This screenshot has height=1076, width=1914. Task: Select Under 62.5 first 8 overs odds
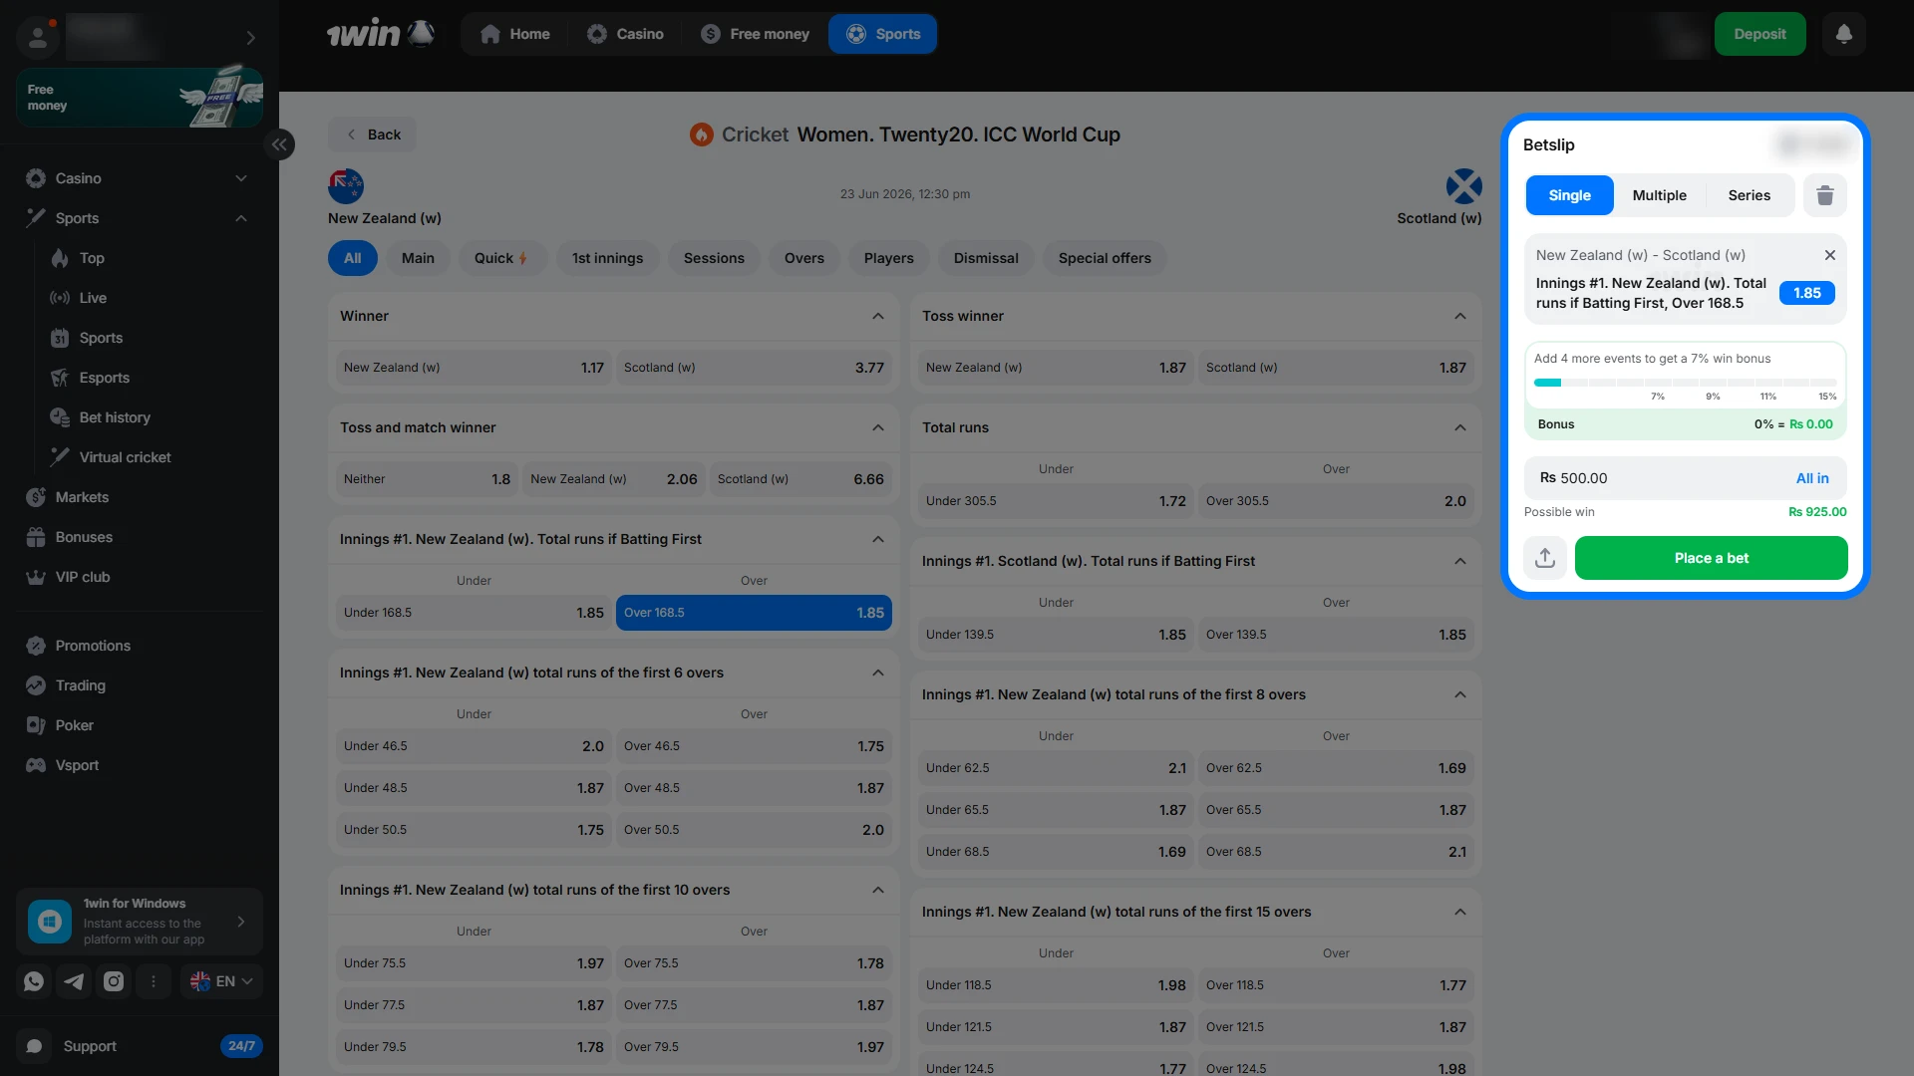[1056, 768]
